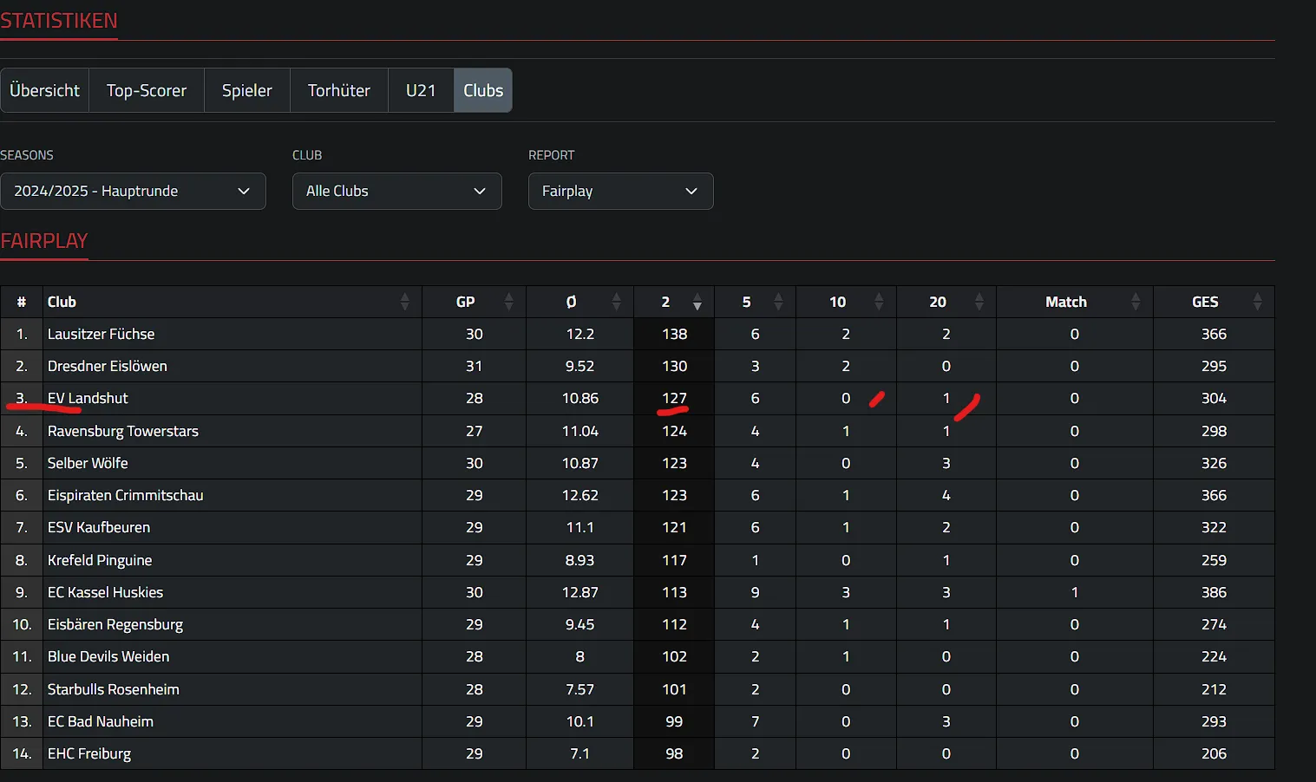
Task: Click Match value 1 for Kassel Huskies
Action: pyautogui.click(x=1074, y=592)
